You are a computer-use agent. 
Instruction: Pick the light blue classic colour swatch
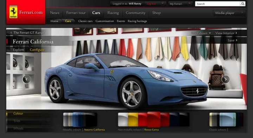click(227, 119)
